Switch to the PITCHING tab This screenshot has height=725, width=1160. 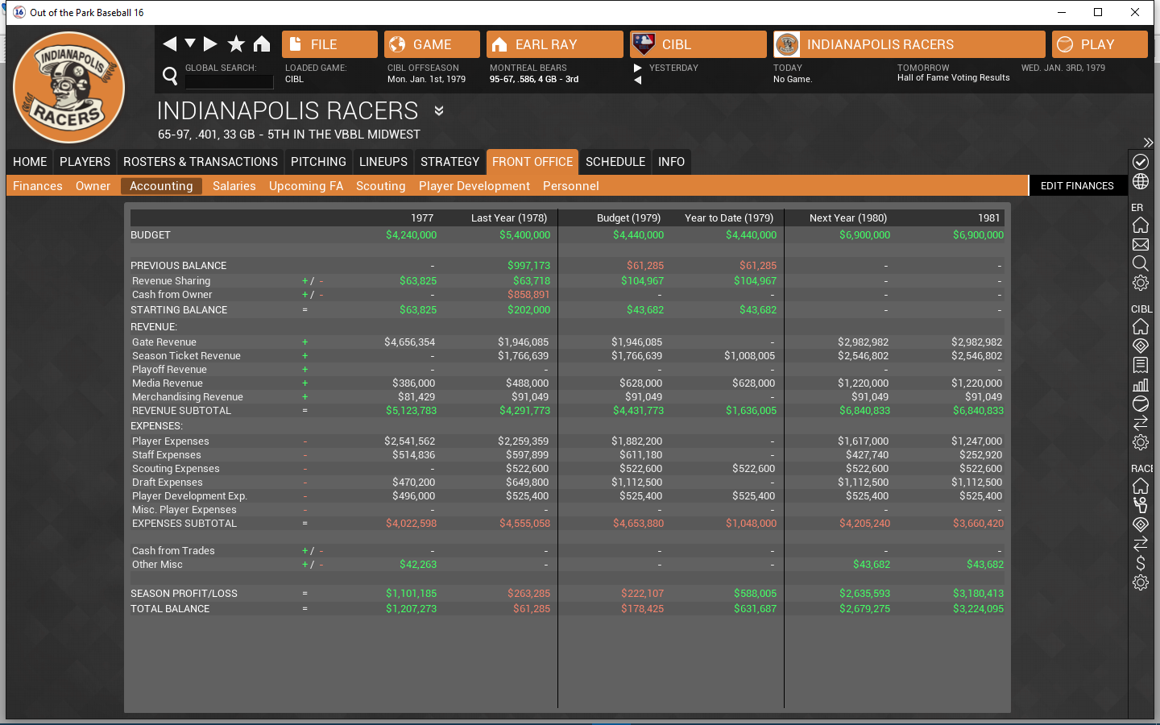pyautogui.click(x=318, y=162)
